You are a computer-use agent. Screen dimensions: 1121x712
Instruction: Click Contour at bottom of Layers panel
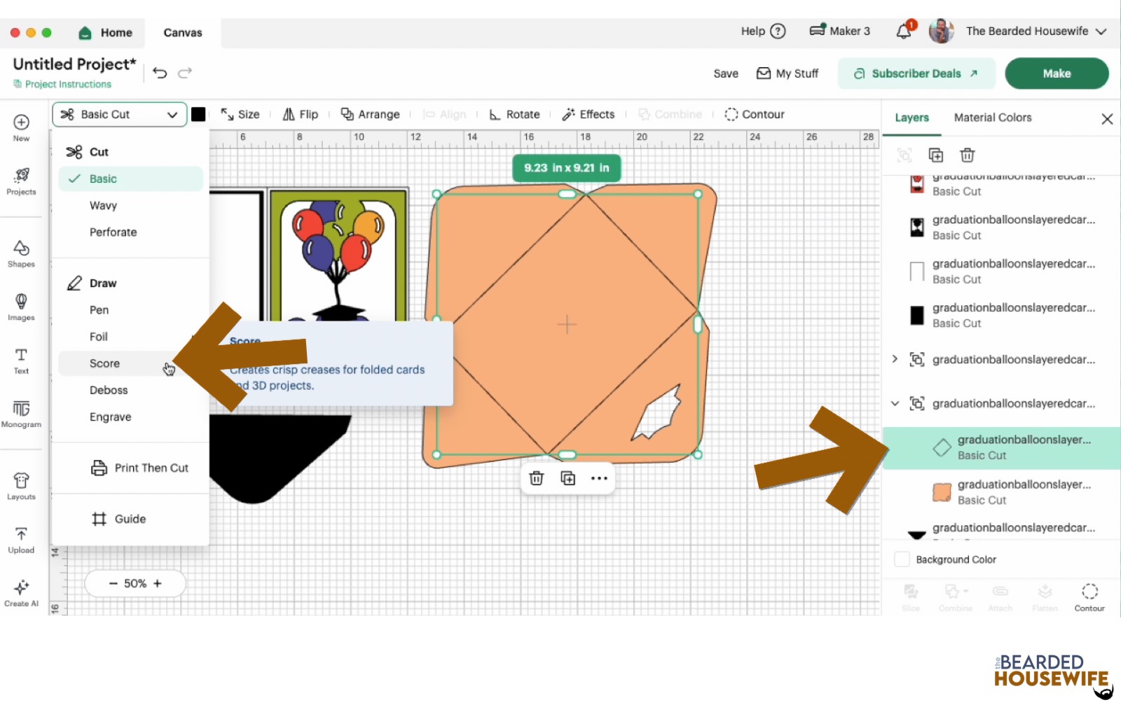1089,597
